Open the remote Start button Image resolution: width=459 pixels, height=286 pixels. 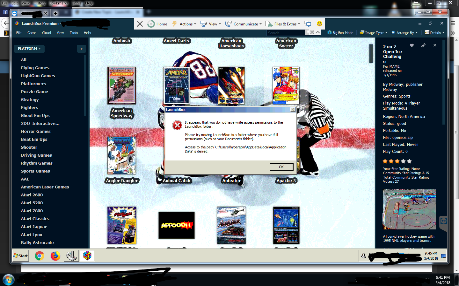pos(21,255)
